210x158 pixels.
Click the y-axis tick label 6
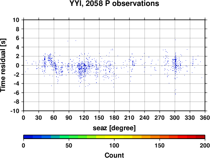18,38
